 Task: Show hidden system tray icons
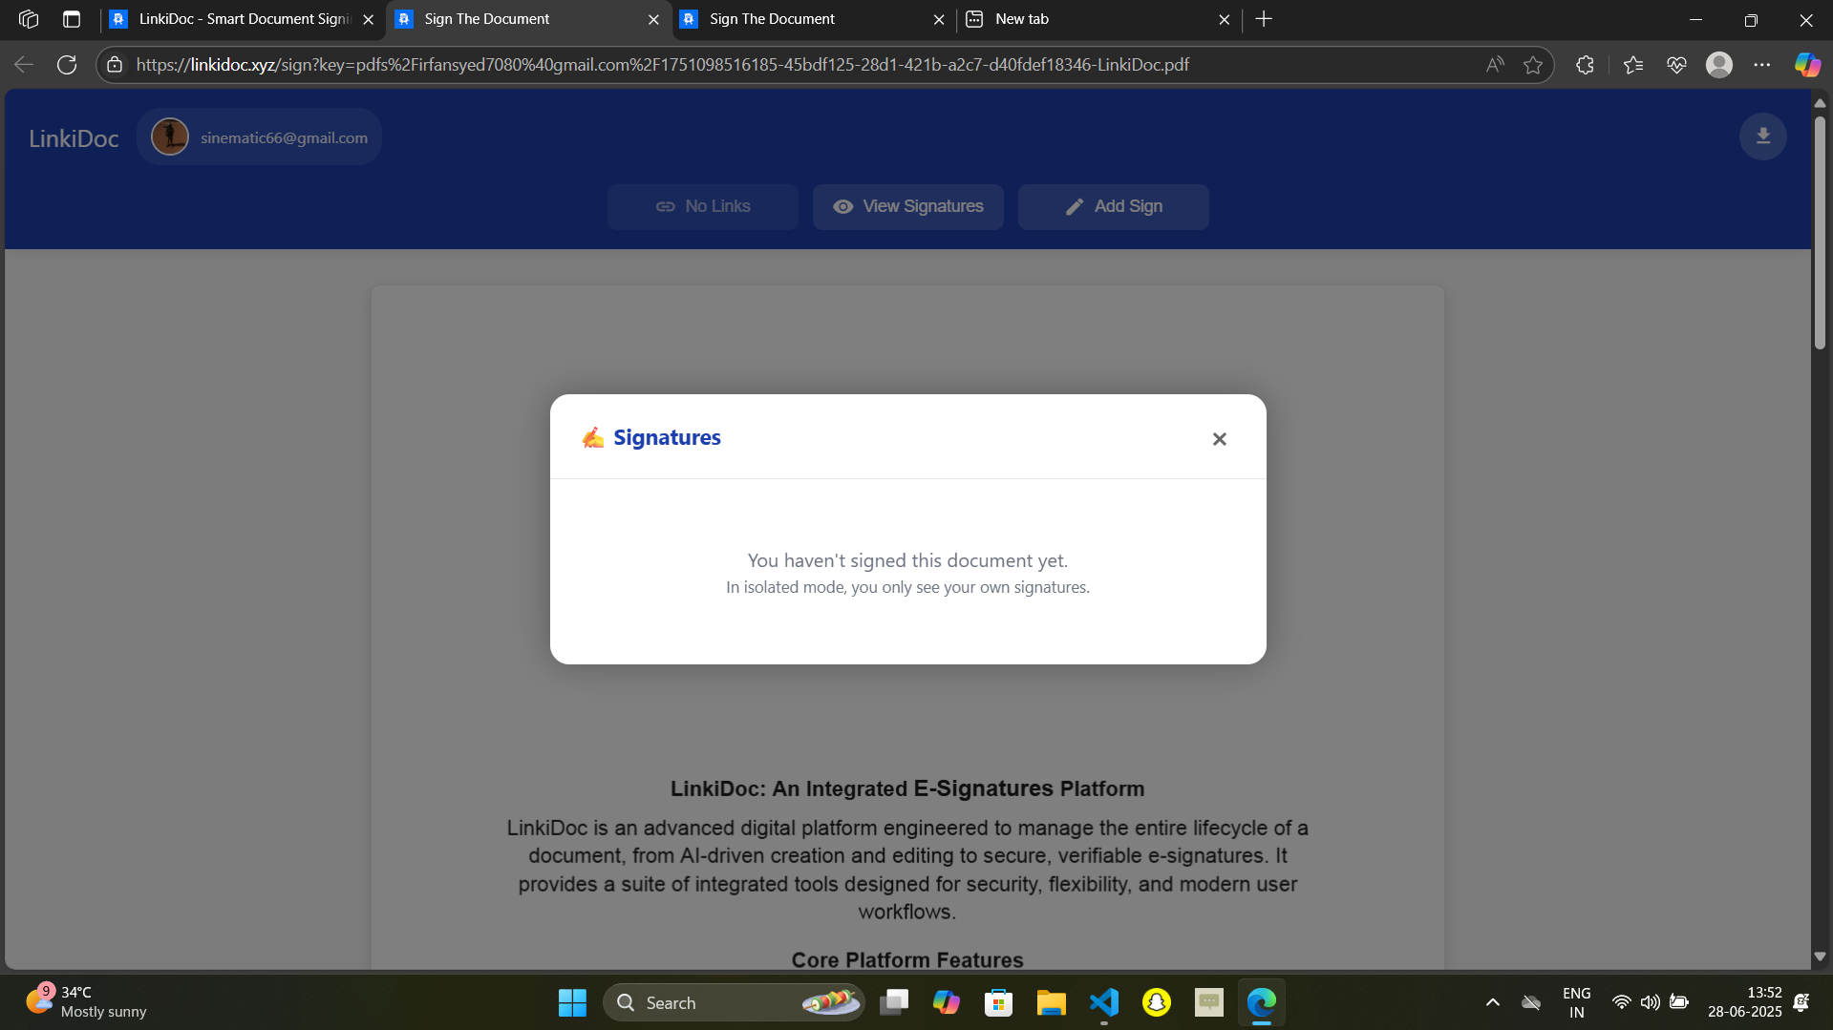pyautogui.click(x=1492, y=1002)
